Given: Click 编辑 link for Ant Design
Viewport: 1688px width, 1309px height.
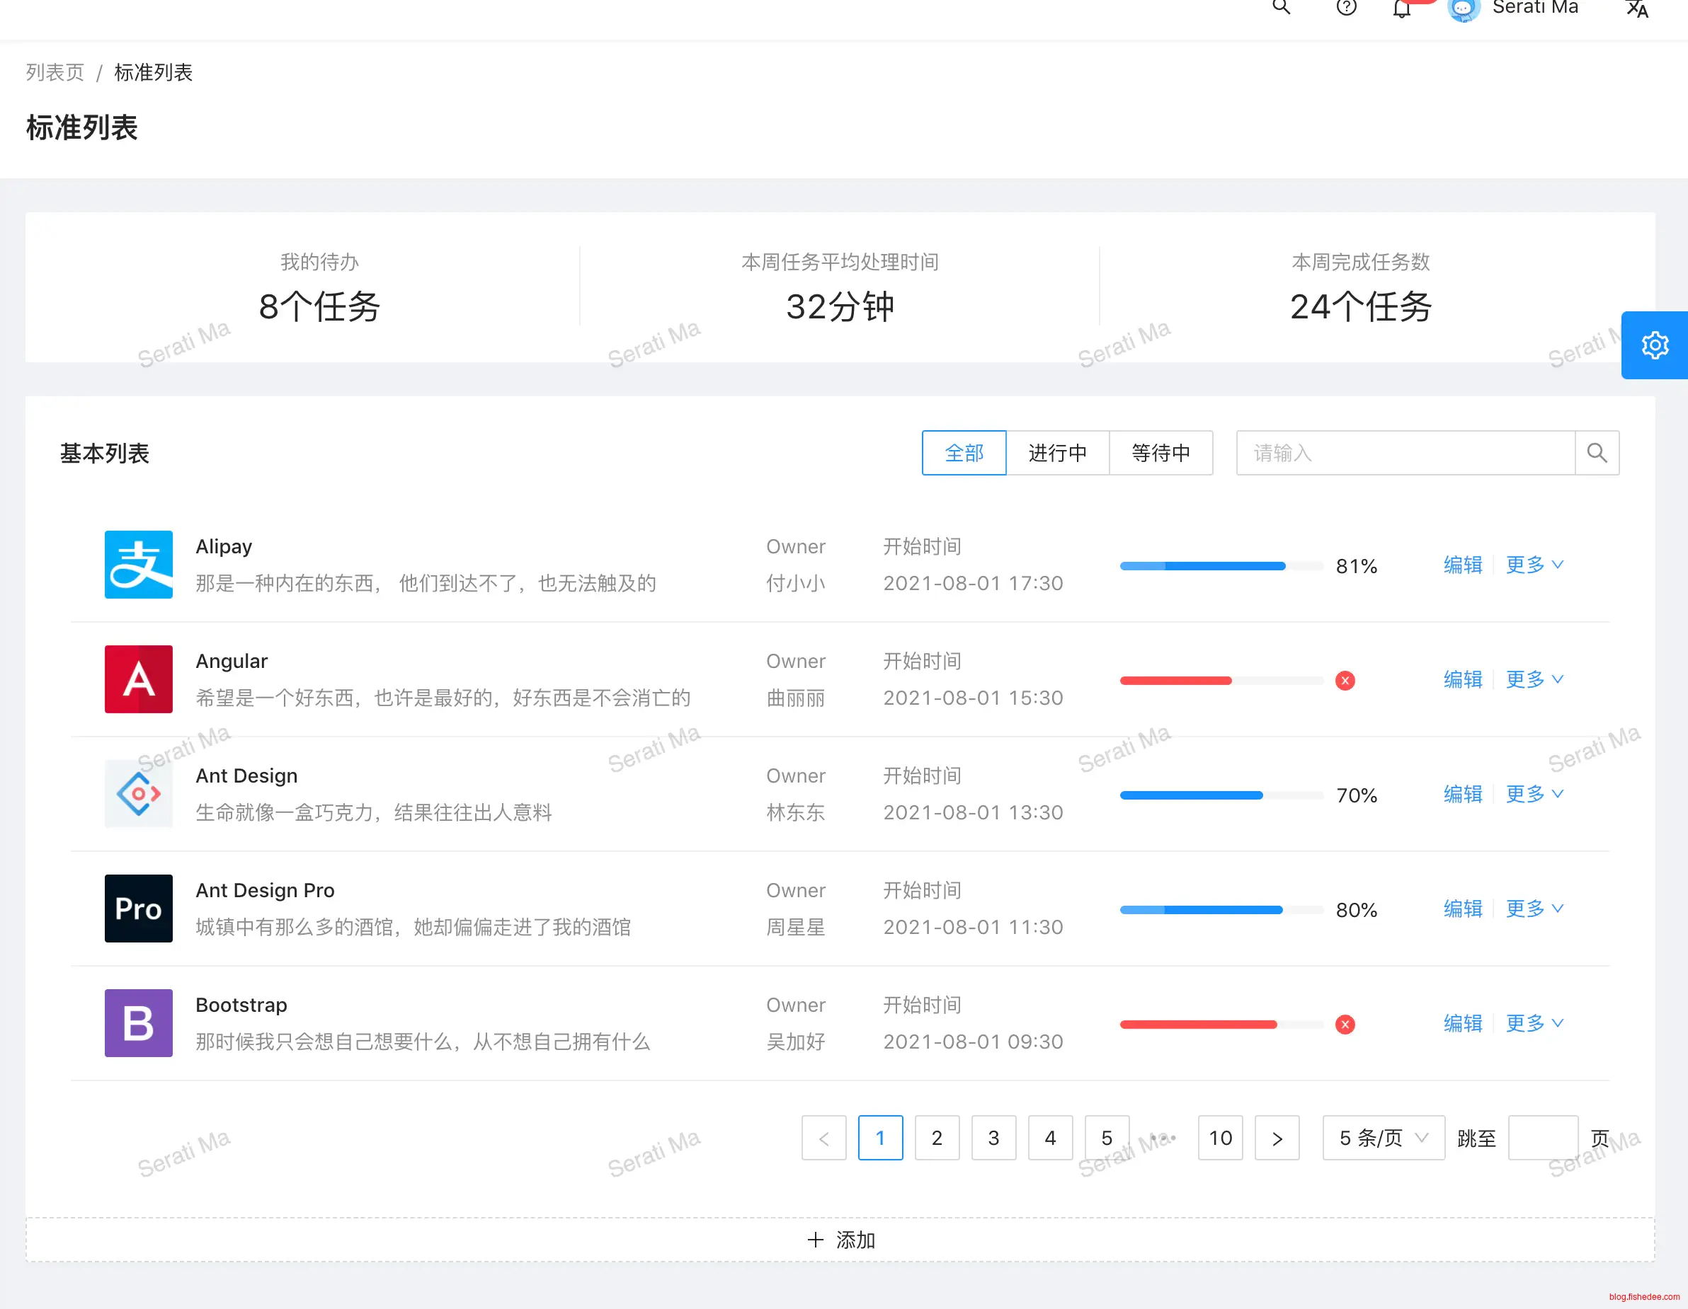Looking at the screenshot, I should pyautogui.click(x=1462, y=794).
